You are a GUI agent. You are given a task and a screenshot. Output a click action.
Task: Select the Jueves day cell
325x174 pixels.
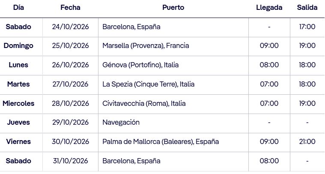(18, 123)
